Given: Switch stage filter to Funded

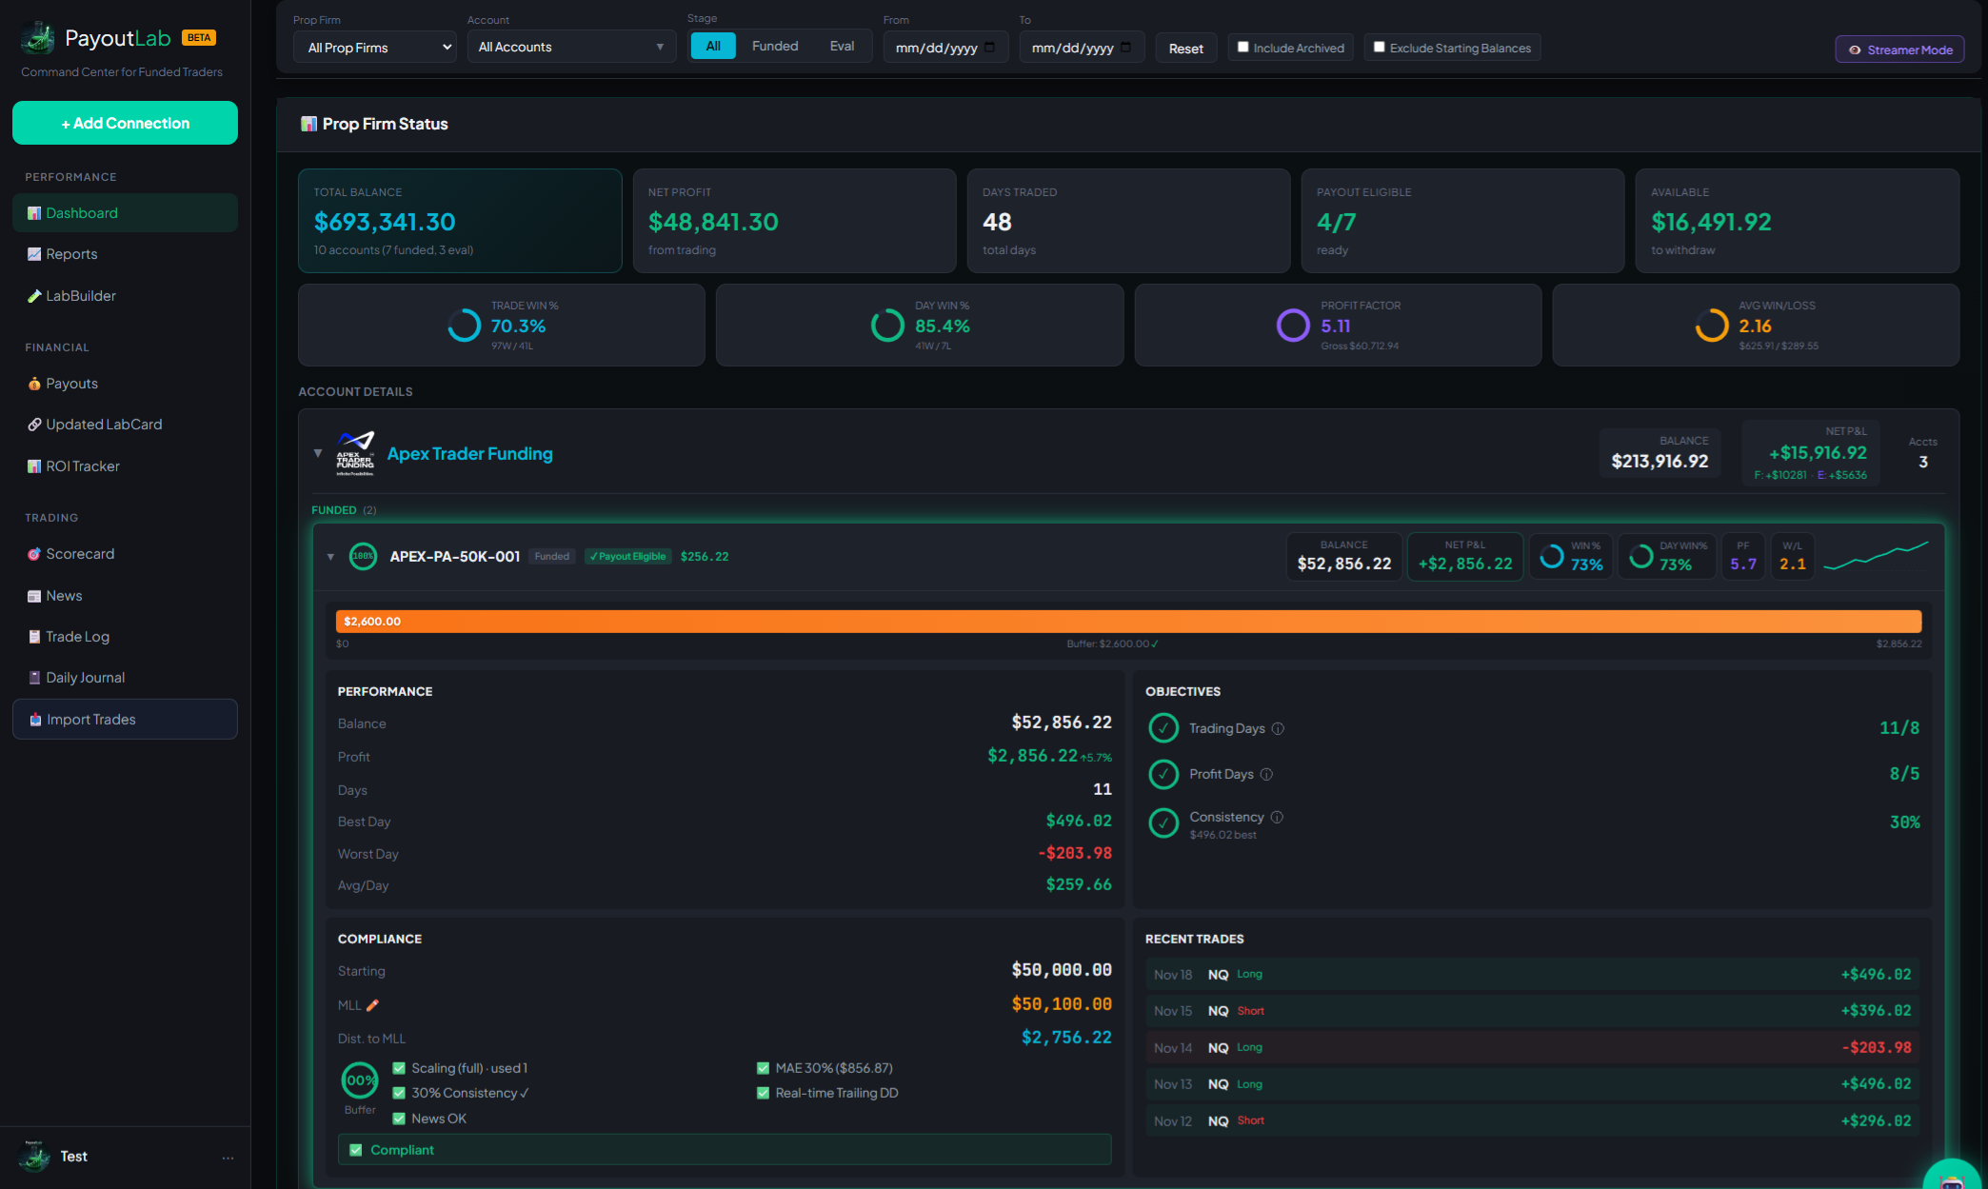Looking at the screenshot, I should tap(774, 45).
